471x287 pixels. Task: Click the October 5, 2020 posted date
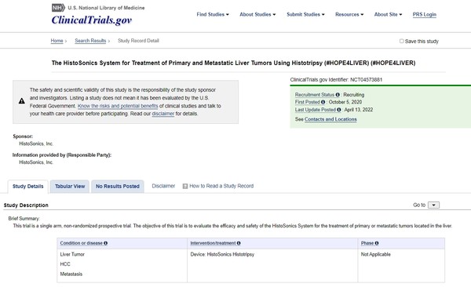[x=345, y=102]
